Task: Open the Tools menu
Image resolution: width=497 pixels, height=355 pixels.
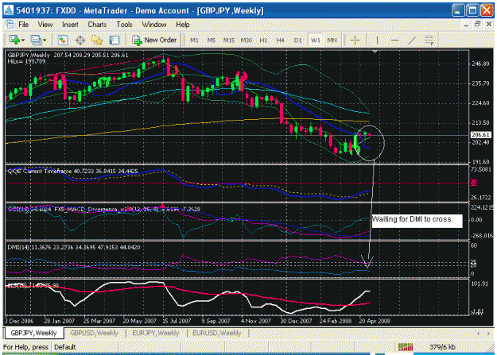Action: 124,25
